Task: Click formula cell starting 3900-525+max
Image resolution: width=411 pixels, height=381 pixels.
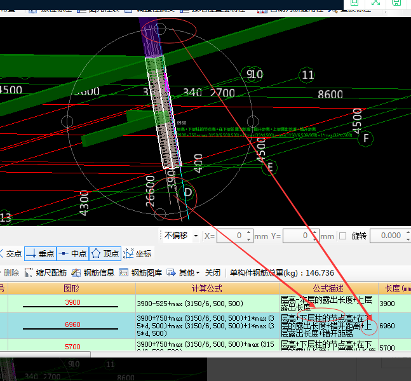Action: click(207, 304)
